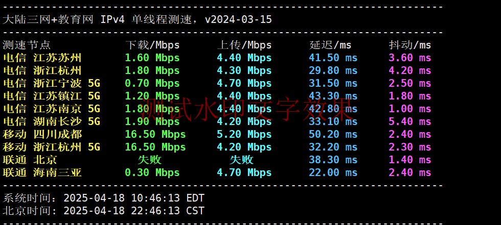The height and width of the screenshot is (225, 501).
Task: Select node name 电信 湖南长沙 5G
Action: [x=52, y=121]
